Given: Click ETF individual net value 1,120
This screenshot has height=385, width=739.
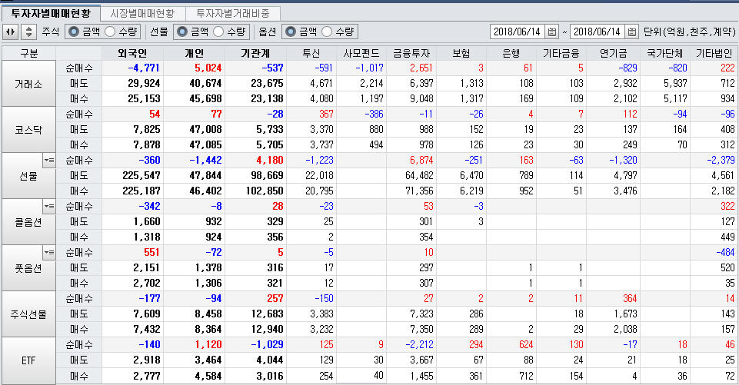Looking at the screenshot, I should coord(208,345).
